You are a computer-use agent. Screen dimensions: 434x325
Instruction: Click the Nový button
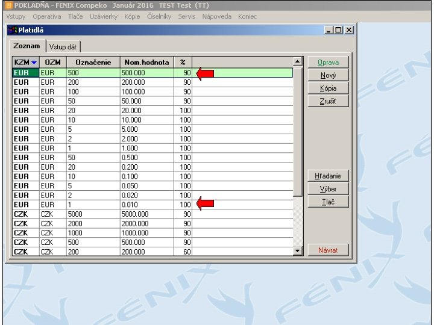[x=328, y=75]
